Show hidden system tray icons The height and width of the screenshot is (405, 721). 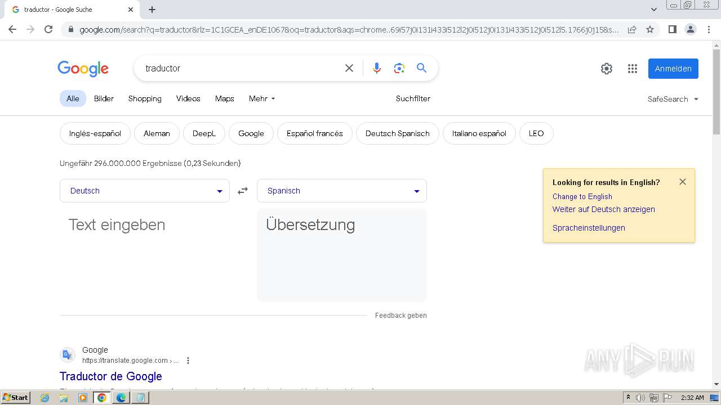[628, 398]
